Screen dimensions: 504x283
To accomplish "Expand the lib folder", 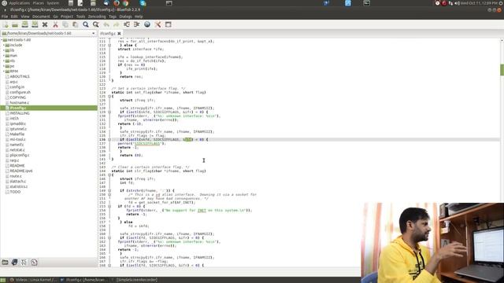I will tap(4, 50).
